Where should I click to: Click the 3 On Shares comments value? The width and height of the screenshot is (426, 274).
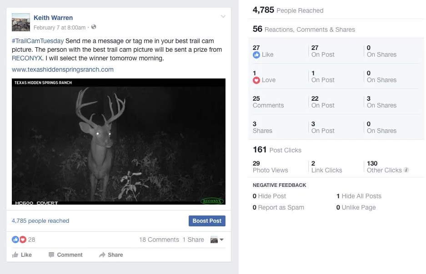click(x=381, y=102)
